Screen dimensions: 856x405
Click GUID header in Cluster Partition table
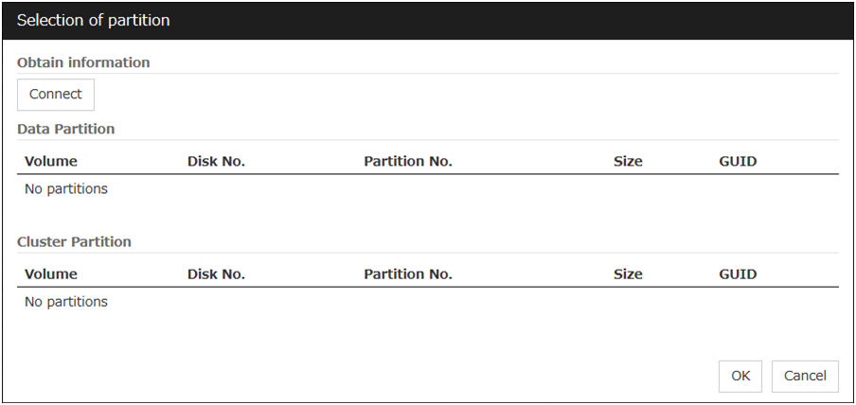coord(738,274)
